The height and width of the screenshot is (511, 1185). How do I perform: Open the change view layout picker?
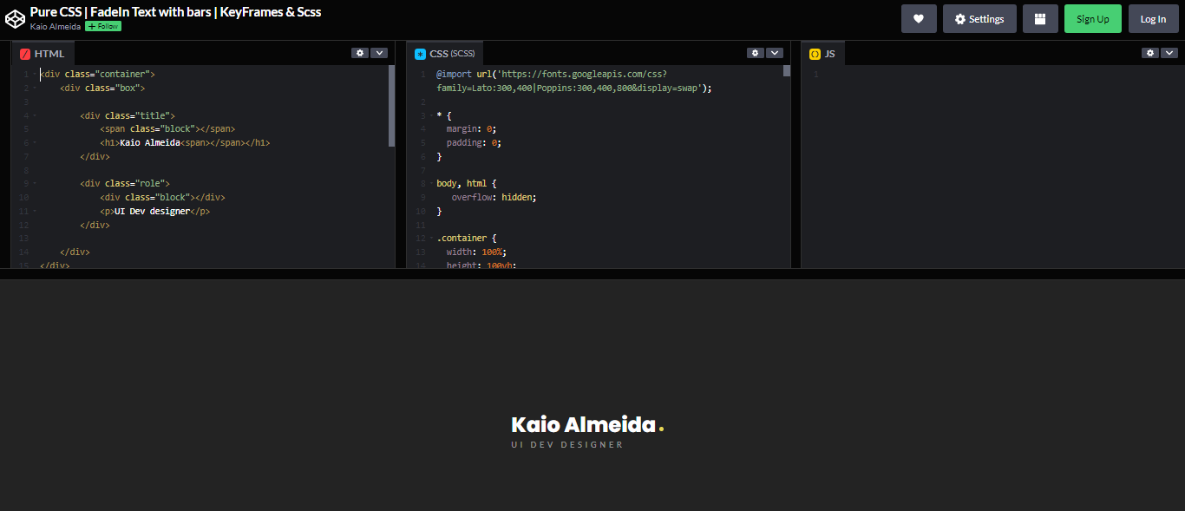(x=1040, y=18)
